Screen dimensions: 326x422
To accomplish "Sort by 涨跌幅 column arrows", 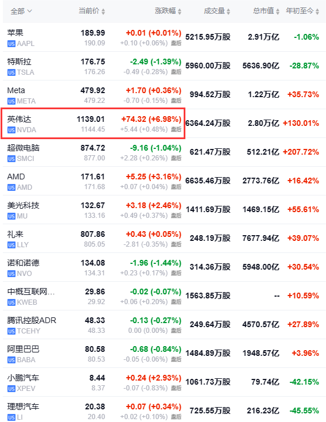I will pyautogui.click(x=180, y=11).
